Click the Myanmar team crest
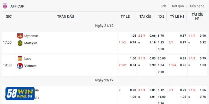209x104 pixels. click(x=20, y=36)
